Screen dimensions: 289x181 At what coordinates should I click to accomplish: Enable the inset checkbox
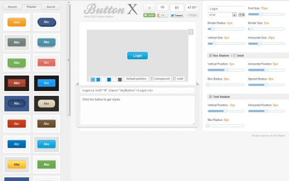click(x=234, y=56)
